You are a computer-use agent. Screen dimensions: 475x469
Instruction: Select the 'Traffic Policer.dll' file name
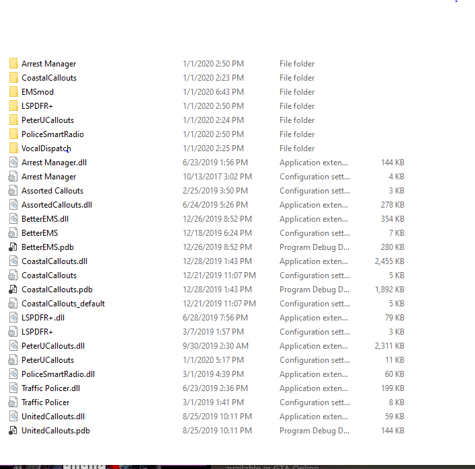coord(50,388)
